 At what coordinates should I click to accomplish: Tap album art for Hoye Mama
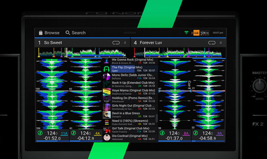tap(107, 92)
